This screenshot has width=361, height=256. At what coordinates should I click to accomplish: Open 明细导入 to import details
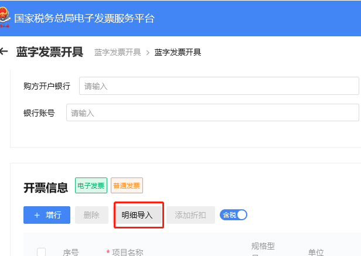pos(137,215)
